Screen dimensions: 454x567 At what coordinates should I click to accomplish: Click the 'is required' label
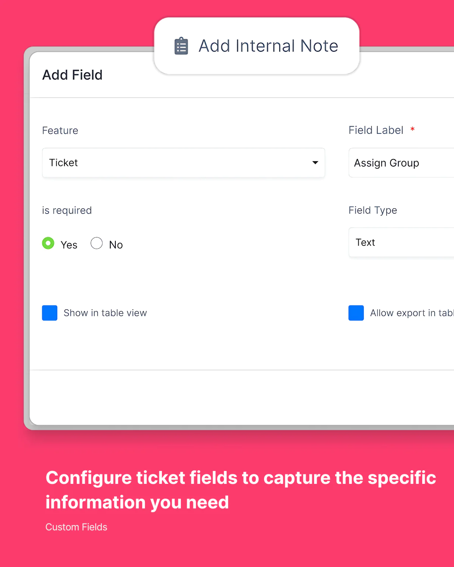coord(67,210)
